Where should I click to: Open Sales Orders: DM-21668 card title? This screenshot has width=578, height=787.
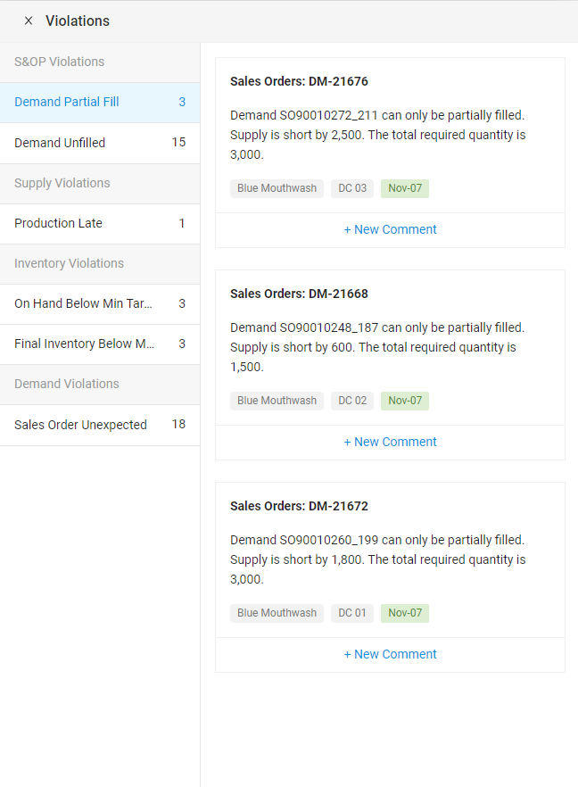299,294
